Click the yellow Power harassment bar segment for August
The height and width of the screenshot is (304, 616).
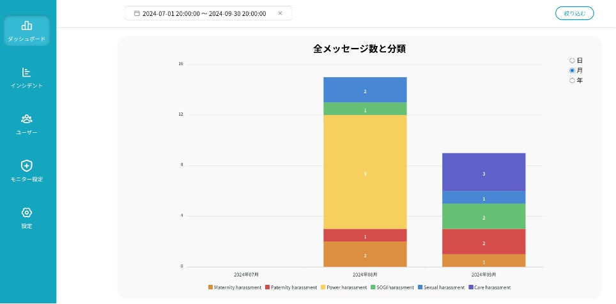pyautogui.click(x=365, y=172)
